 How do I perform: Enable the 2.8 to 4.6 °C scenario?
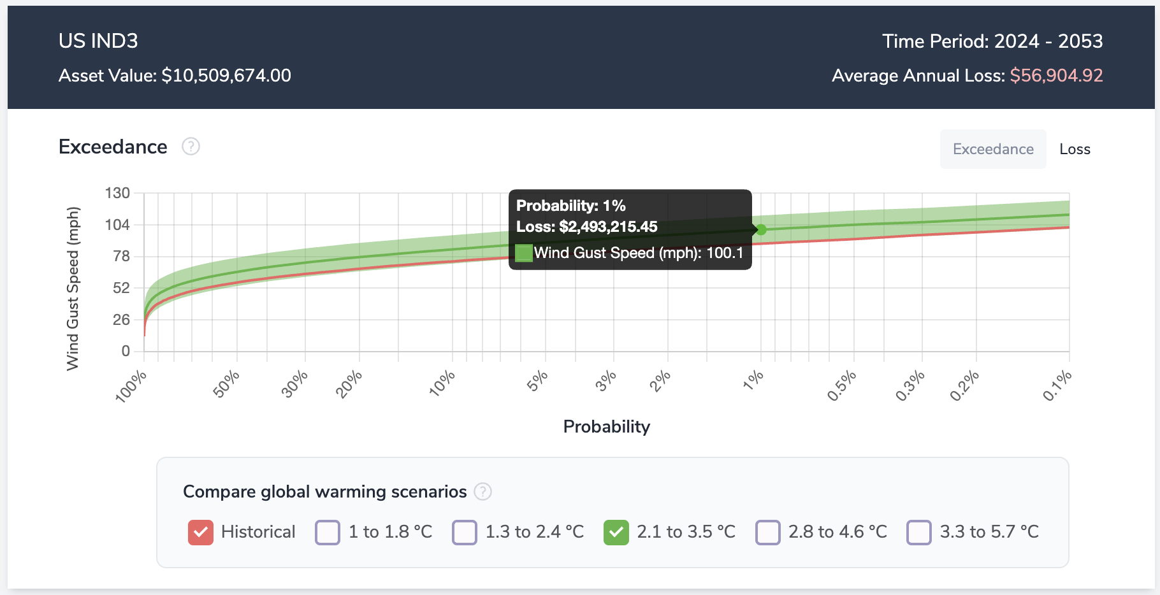pyautogui.click(x=768, y=532)
